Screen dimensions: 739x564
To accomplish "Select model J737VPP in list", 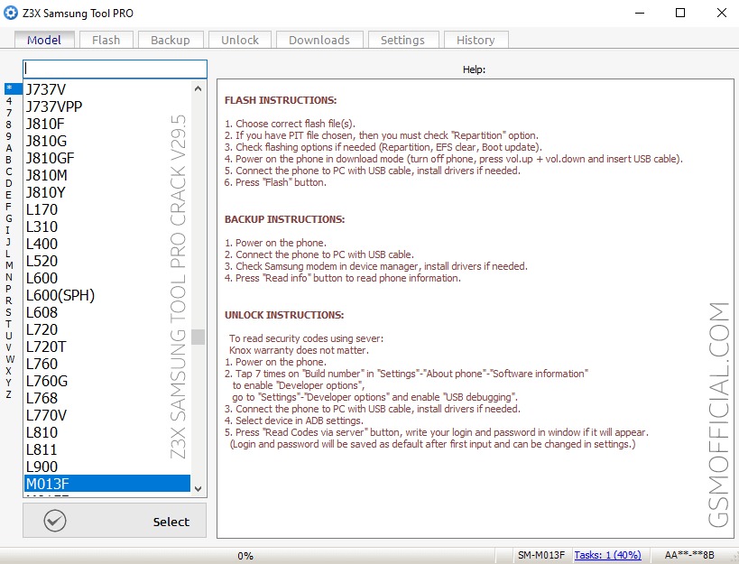I will click(107, 106).
